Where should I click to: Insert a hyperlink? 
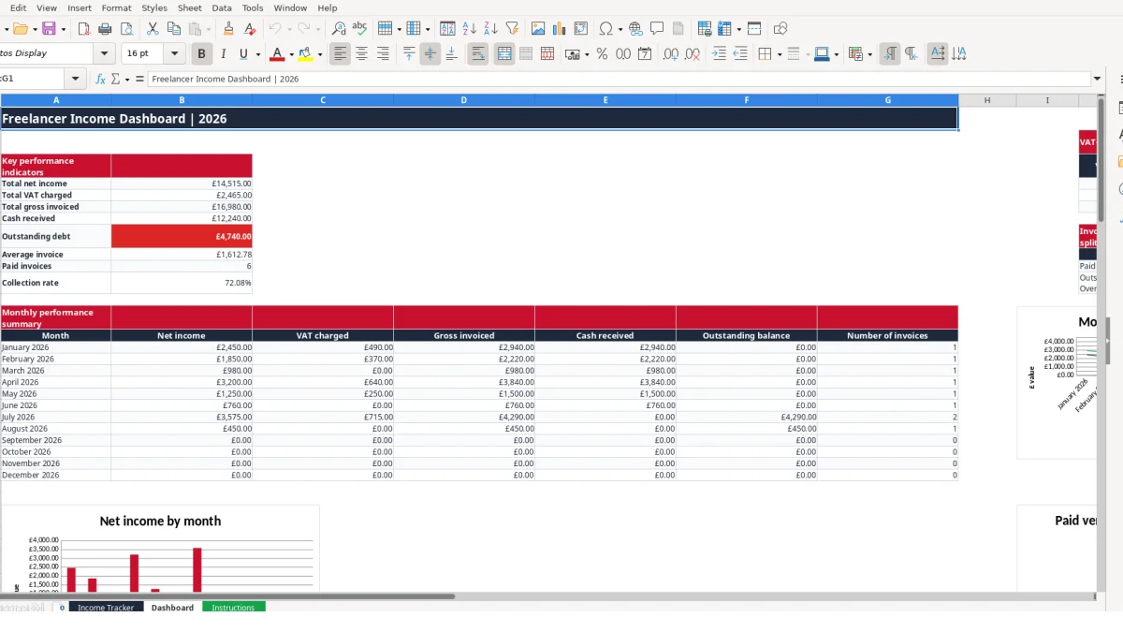635,29
